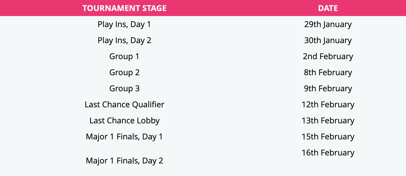Screen dimensions: 406x176
Task: Click the DATE column header
Action: pos(328,8)
